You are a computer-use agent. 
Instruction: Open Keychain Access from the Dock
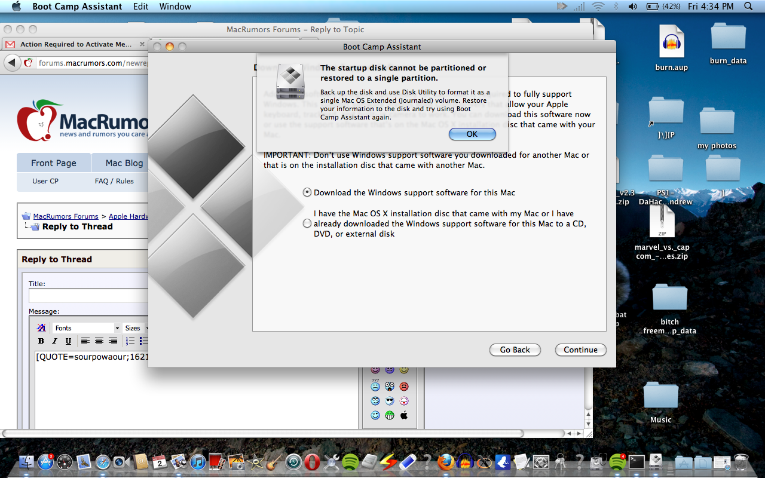pos(560,462)
